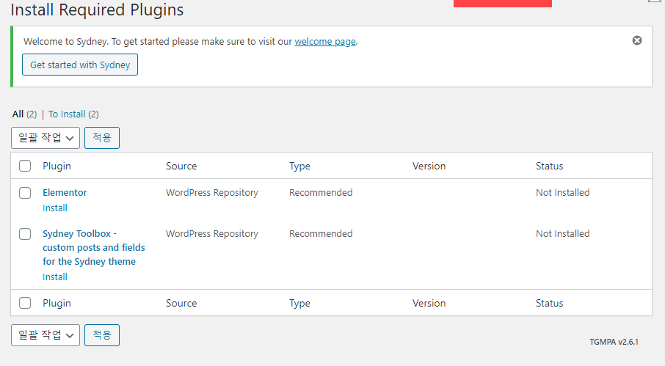665x366 pixels.
Task: Click Plugin column header at top
Action: pyautogui.click(x=57, y=166)
